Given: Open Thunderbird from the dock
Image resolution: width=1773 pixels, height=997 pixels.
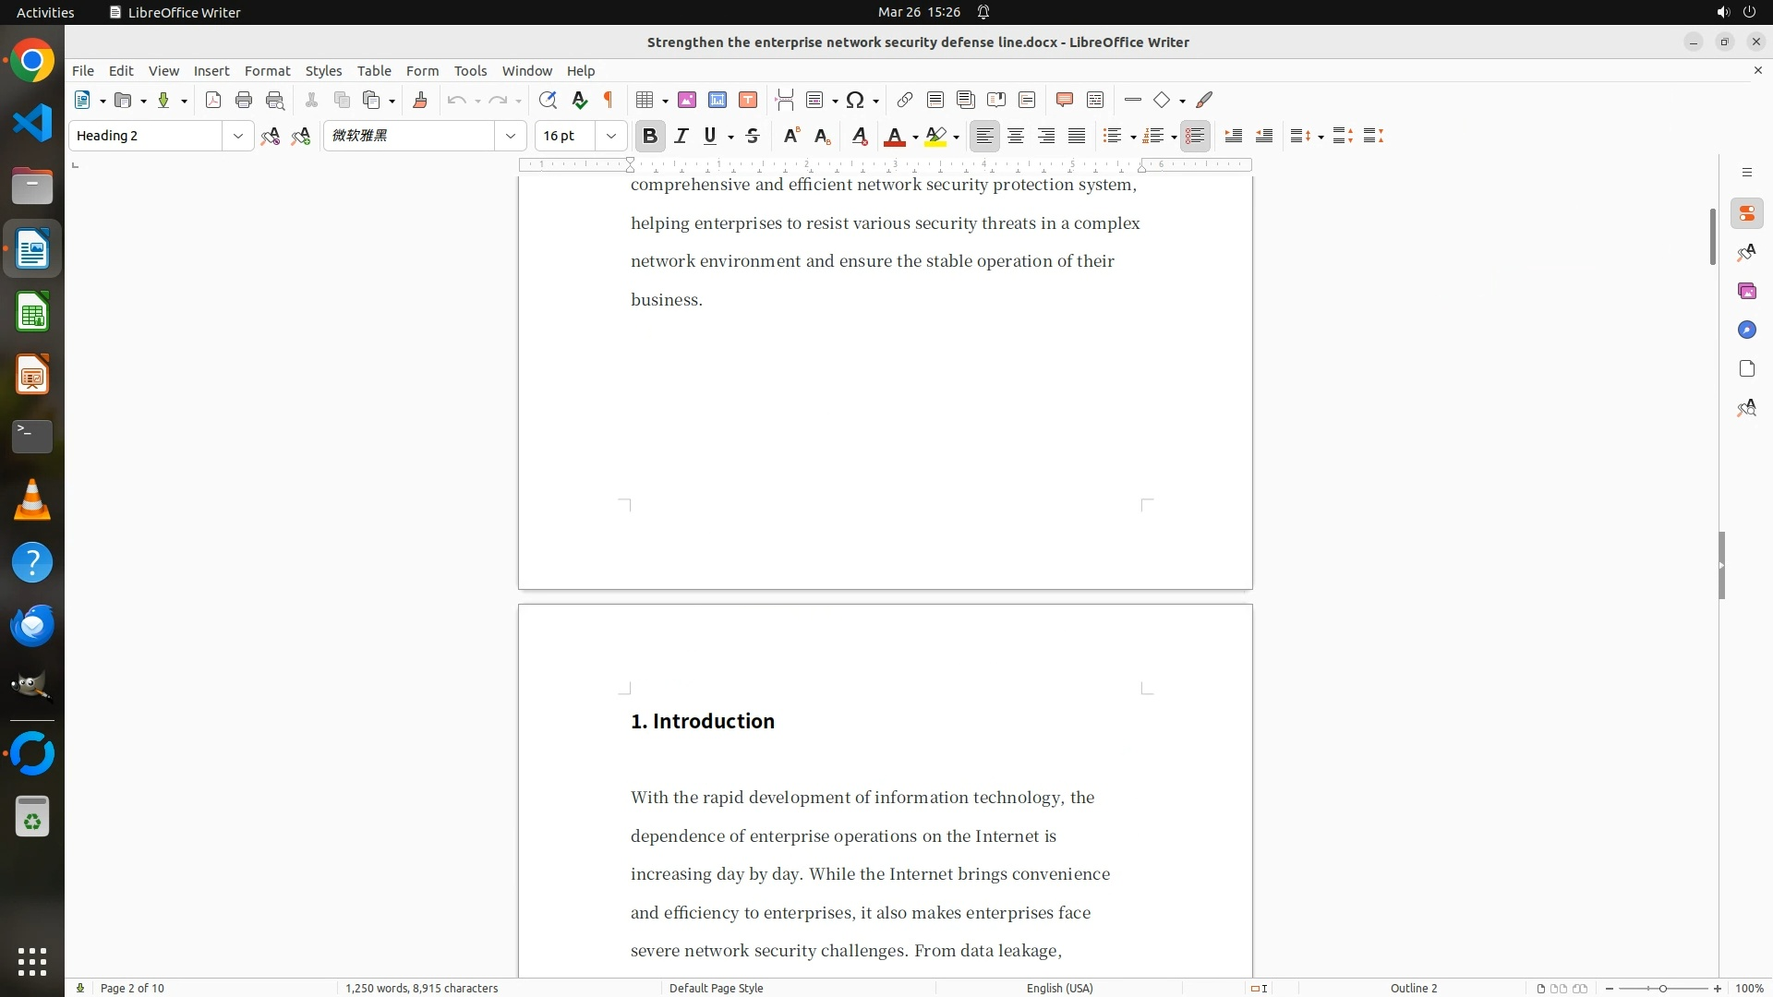Looking at the screenshot, I should point(32,625).
